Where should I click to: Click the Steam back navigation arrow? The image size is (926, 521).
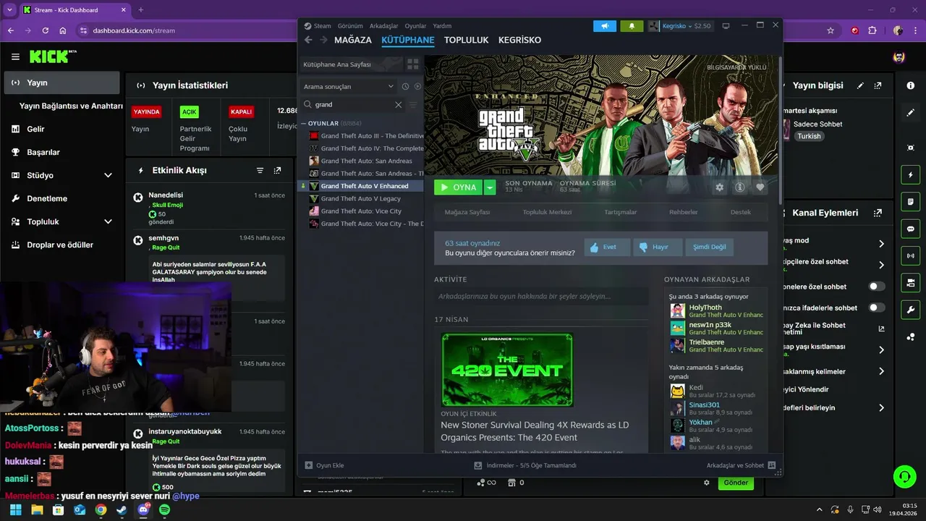pos(308,40)
